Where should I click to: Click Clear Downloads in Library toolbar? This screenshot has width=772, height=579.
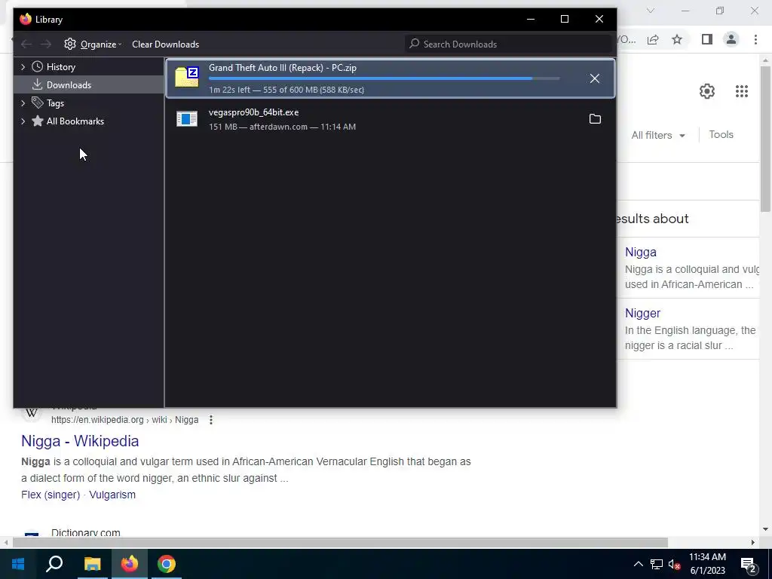(165, 44)
